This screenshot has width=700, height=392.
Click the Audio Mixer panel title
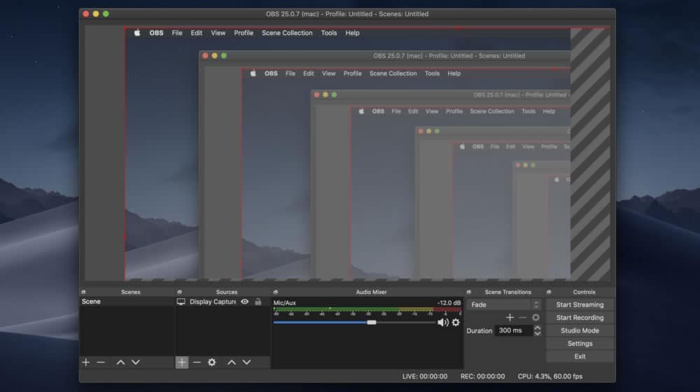pyautogui.click(x=371, y=292)
